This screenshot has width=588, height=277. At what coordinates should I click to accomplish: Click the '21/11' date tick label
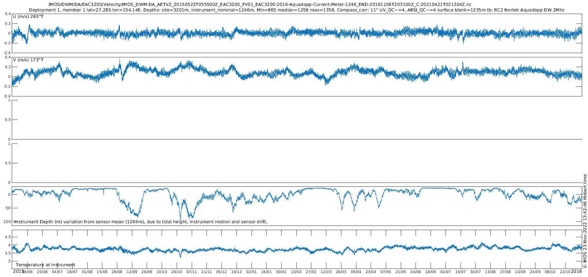click(206, 272)
